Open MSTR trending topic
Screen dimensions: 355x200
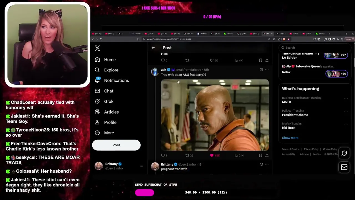pyautogui.click(x=286, y=102)
